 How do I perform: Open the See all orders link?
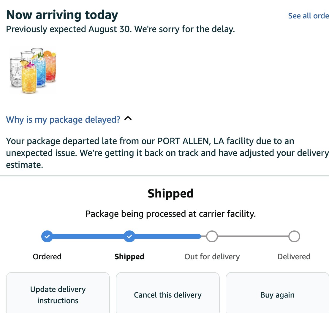point(309,16)
